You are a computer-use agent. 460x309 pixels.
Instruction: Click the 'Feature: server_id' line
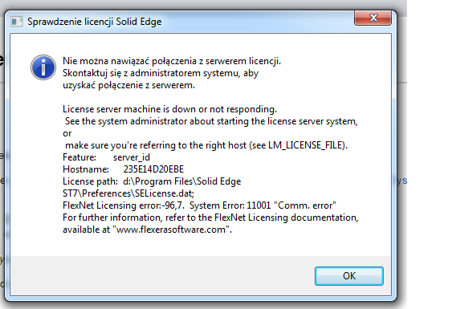click(x=106, y=157)
